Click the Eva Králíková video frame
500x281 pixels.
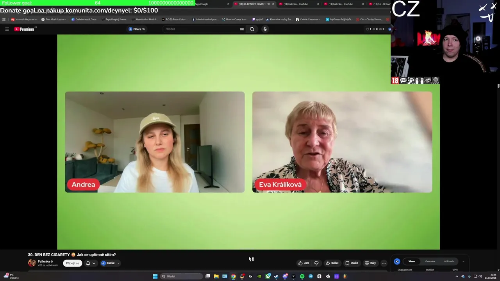[342, 142]
